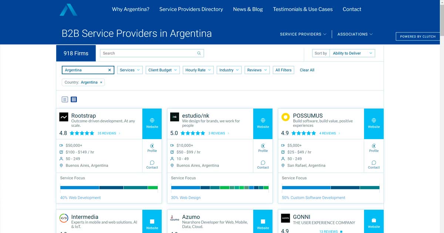The height and width of the screenshot is (233, 444).
Task: Contact Rootstrap
Action: (152, 165)
